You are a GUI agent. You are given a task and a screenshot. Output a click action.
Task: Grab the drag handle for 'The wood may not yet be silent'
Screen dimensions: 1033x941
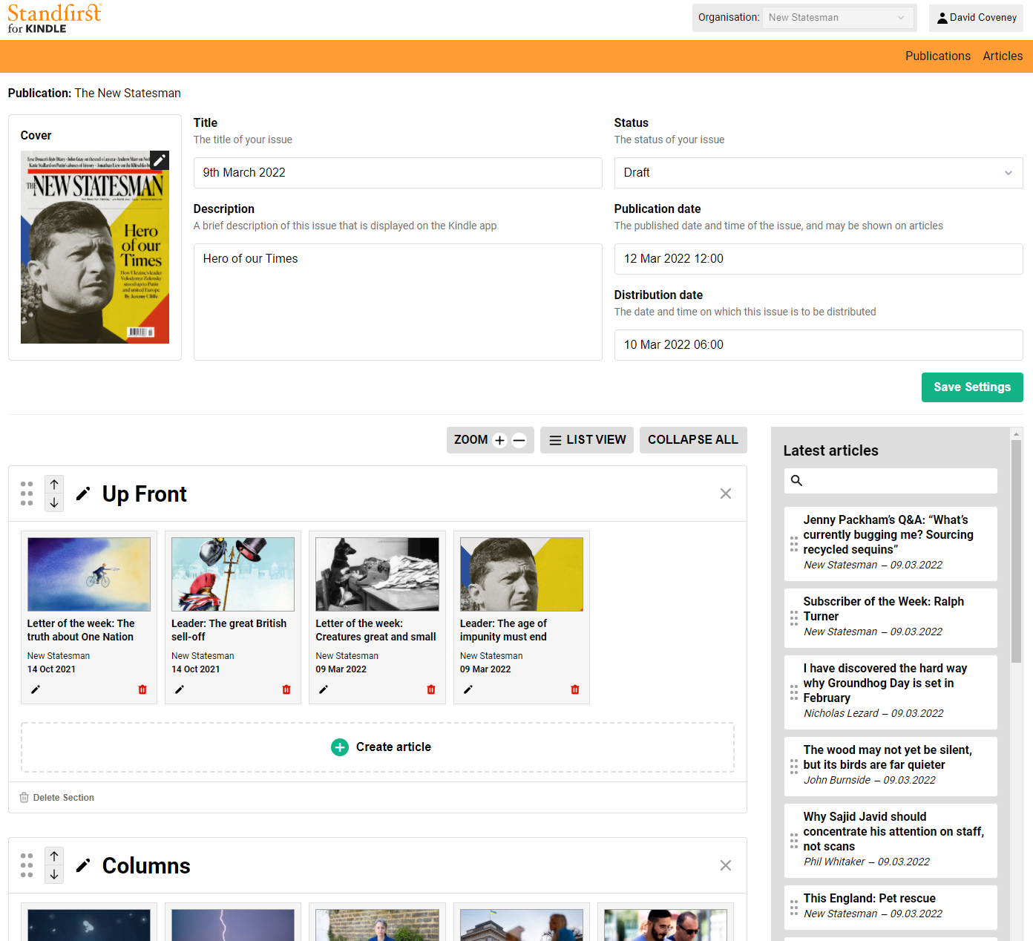794,767
